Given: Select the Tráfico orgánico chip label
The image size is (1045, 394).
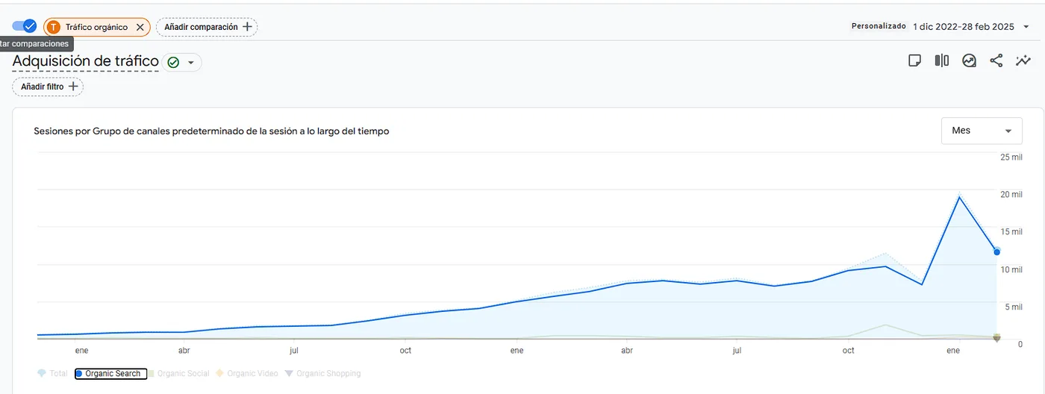Looking at the screenshot, I should click(x=96, y=27).
